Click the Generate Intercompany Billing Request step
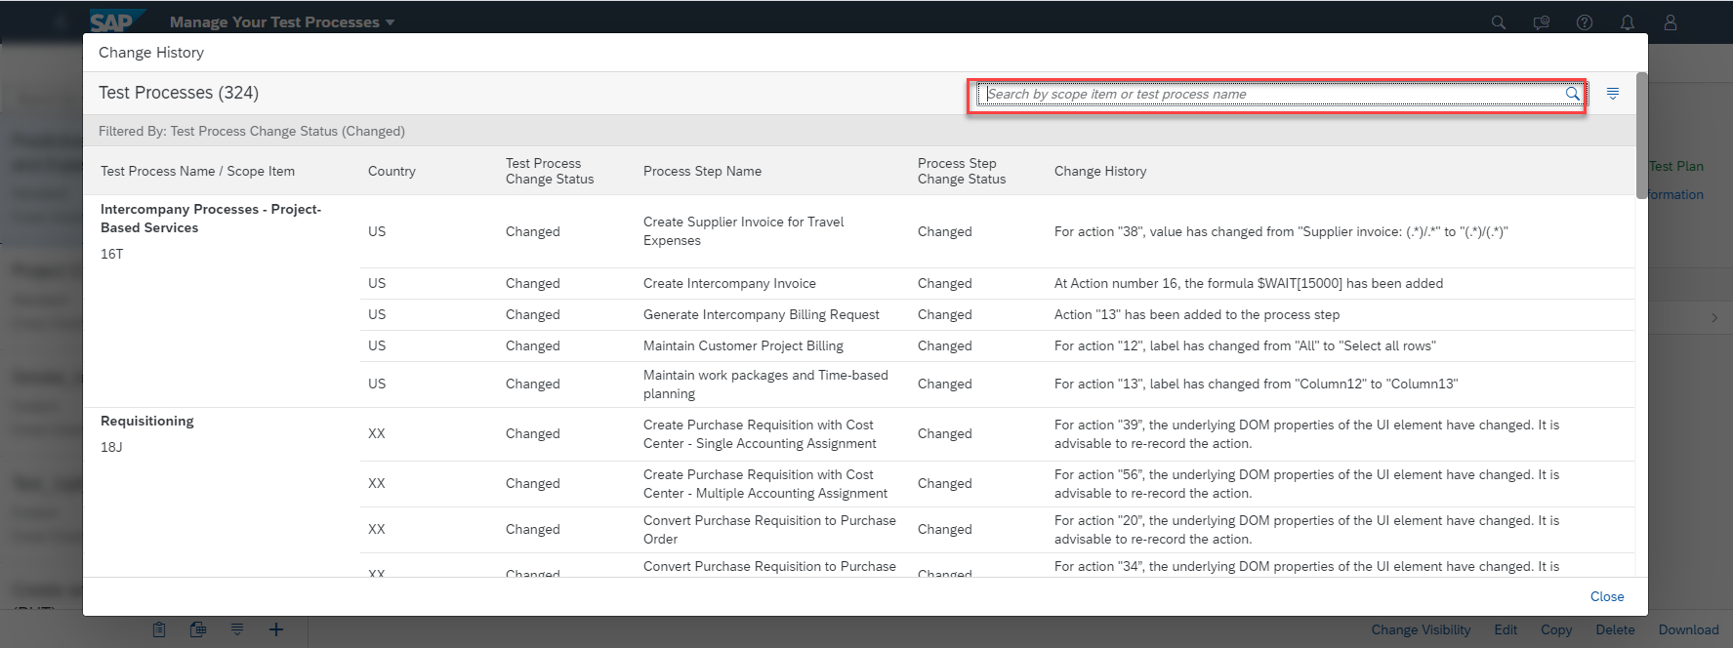This screenshot has height=648, width=1733. click(762, 314)
